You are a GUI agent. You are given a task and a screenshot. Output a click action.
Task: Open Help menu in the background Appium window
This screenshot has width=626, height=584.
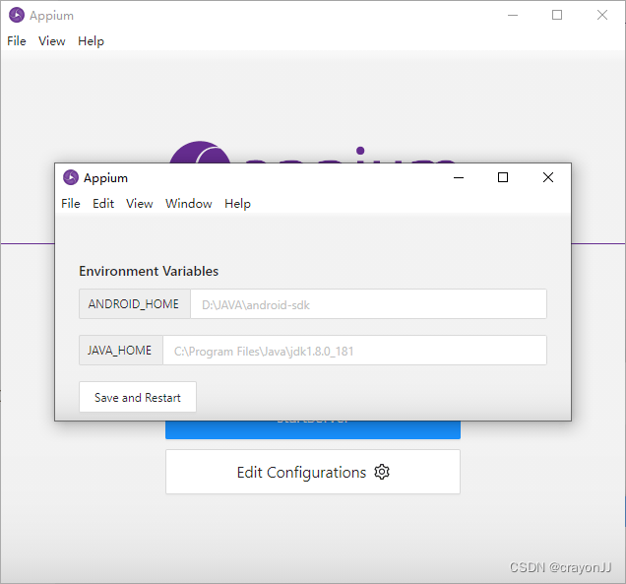[91, 41]
